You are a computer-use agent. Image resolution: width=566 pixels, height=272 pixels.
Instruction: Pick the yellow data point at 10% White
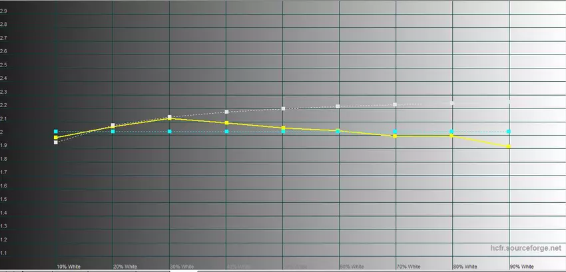tap(56, 137)
